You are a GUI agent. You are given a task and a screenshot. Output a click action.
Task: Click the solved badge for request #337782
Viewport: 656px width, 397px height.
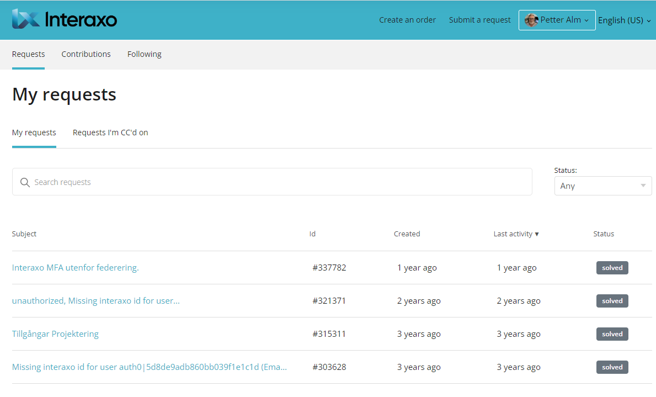[612, 268]
